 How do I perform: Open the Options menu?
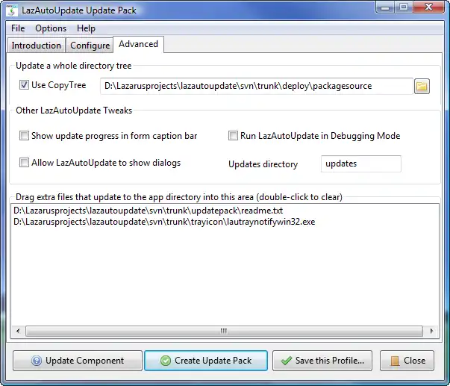[51, 28]
